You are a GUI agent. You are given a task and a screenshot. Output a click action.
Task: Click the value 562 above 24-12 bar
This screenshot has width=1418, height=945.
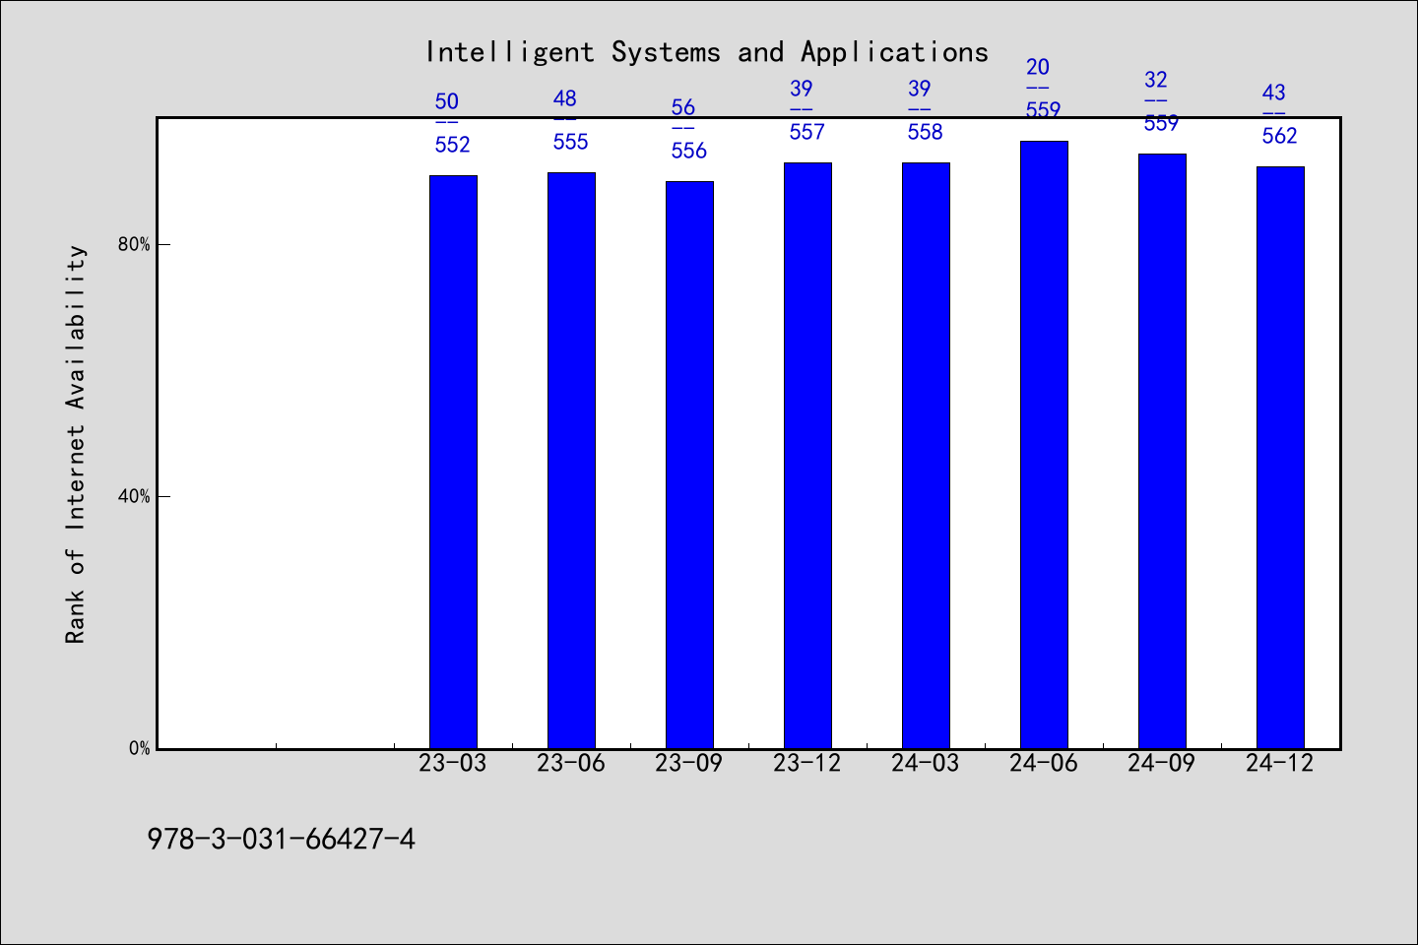pyautogui.click(x=1280, y=136)
